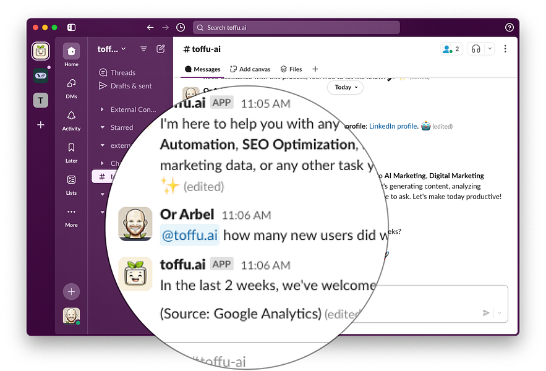546x371 pixels.
Task: Open Threads in the sidebar
Action: pos(117,72)
